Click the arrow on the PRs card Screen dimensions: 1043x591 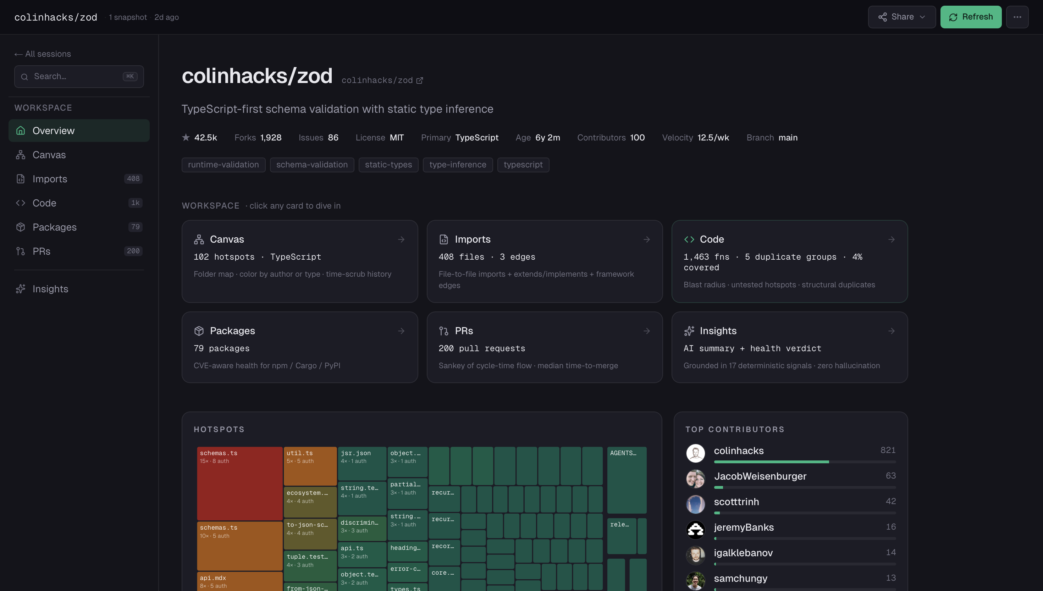[646, 331]
